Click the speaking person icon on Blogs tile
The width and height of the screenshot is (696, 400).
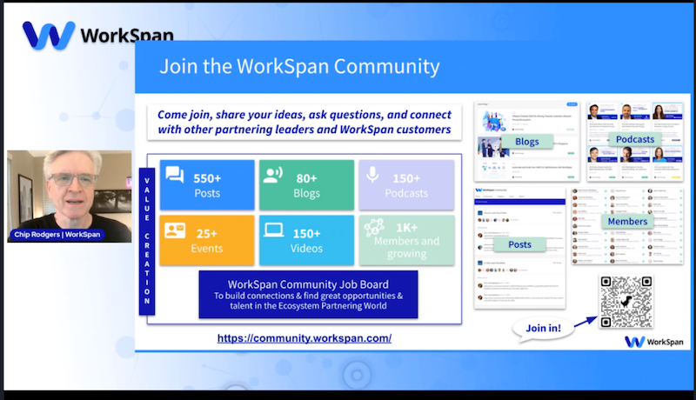coord(273,175)
